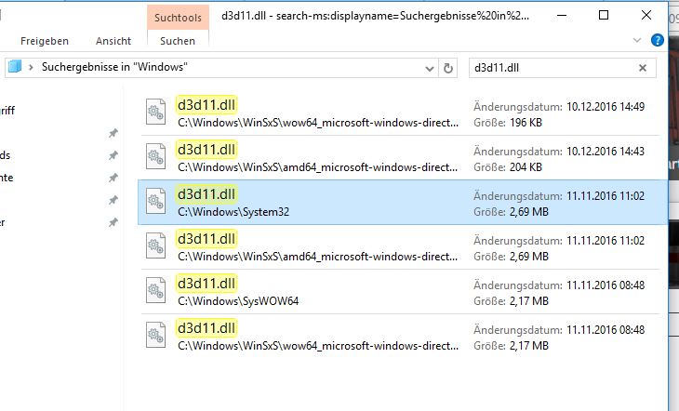This screenshot has height=411, width=679.
Task: Maximize the Explorer search window
Action: tap(604, 15)
